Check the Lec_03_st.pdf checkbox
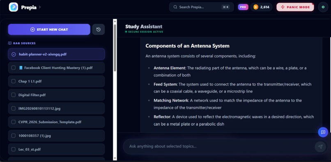The image size is (331, 162). 14,149
